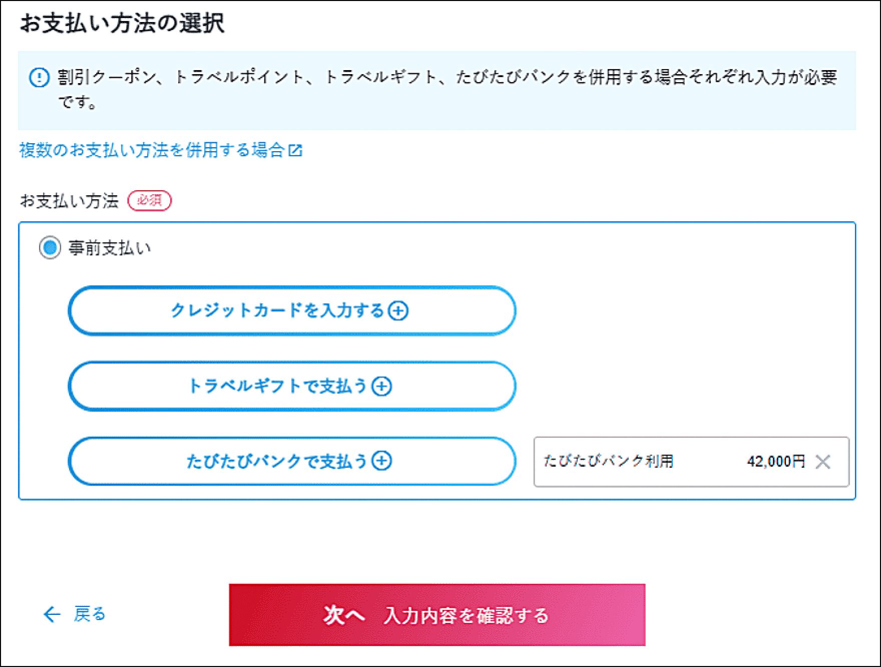881x667 pixels.
Task: Click the plus icon on たびたびバンクで支払う
Action: click(382, 461)
